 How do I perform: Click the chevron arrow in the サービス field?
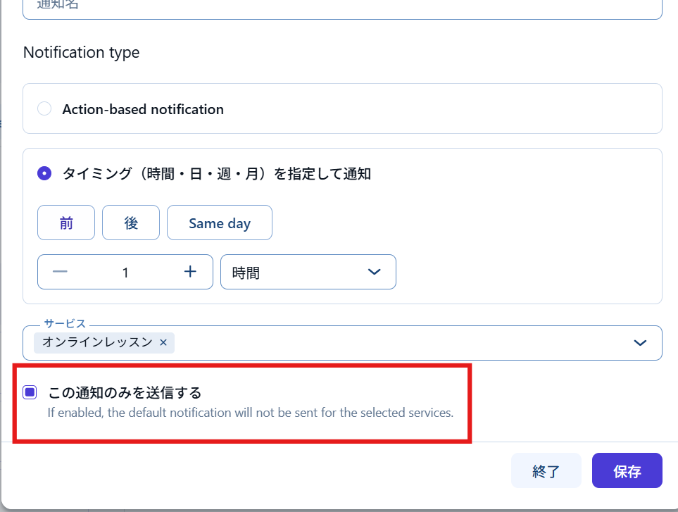tap(640, 343)
